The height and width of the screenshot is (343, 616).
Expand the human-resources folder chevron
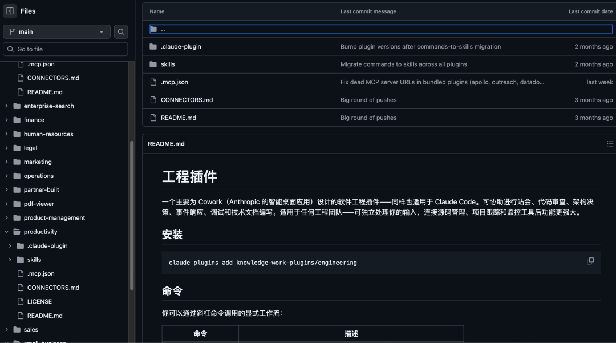[7, 134]
